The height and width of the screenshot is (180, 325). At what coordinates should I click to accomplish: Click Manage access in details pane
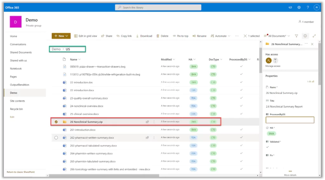(273, 66)
